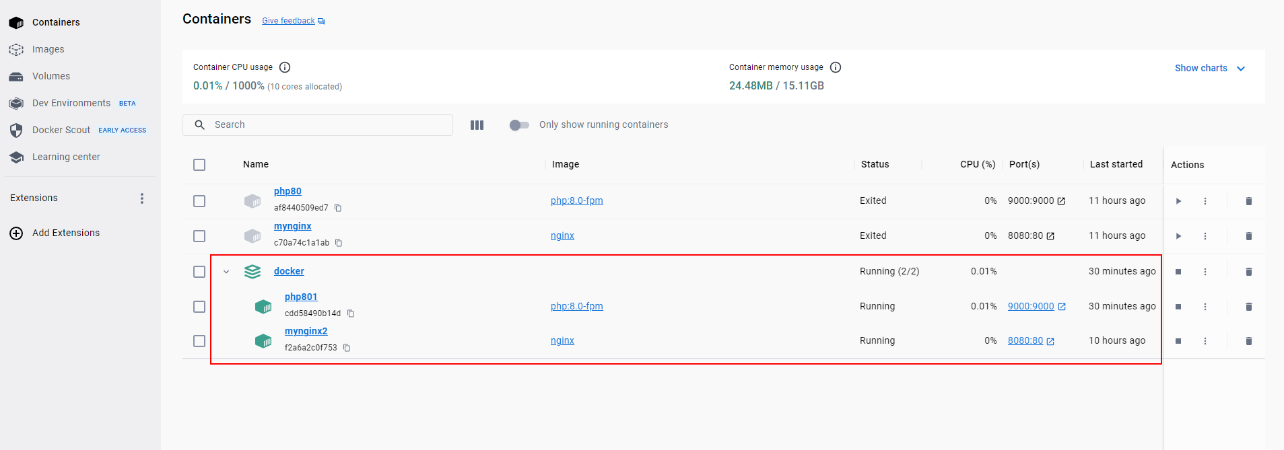Open port 8080:80 for mynginx2
The image size is (1284, 450).
click(x=1031, y=340)
